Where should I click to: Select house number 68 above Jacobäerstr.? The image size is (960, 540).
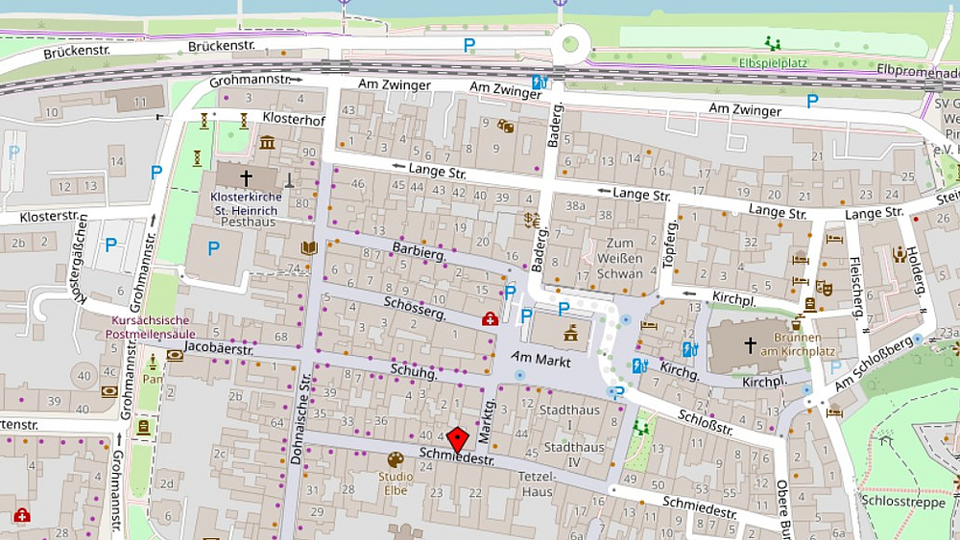[281, 337]
